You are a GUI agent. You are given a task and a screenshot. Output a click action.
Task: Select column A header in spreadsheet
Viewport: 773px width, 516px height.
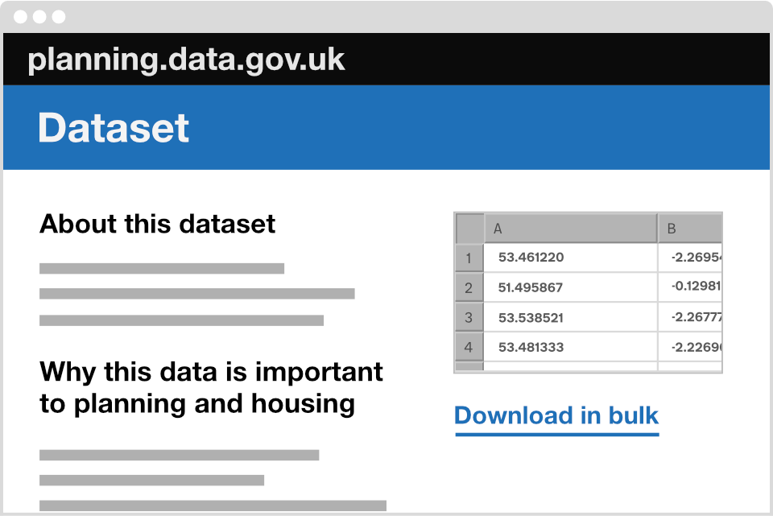[570, 228]
